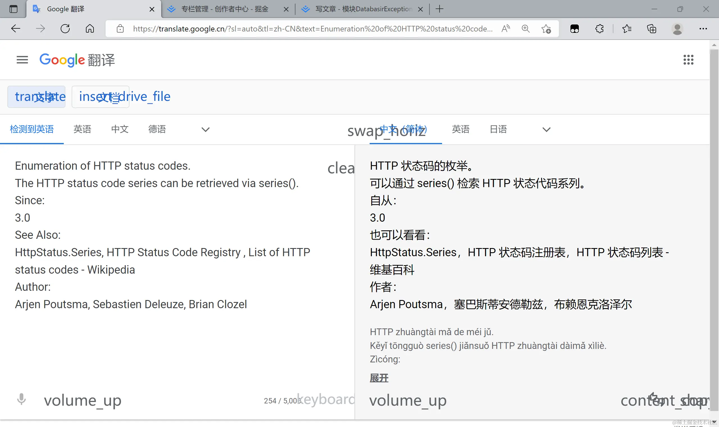Viewport: 719px width, 427px height.
Task: Expand the source language list chevron
Action: [205, 130]
